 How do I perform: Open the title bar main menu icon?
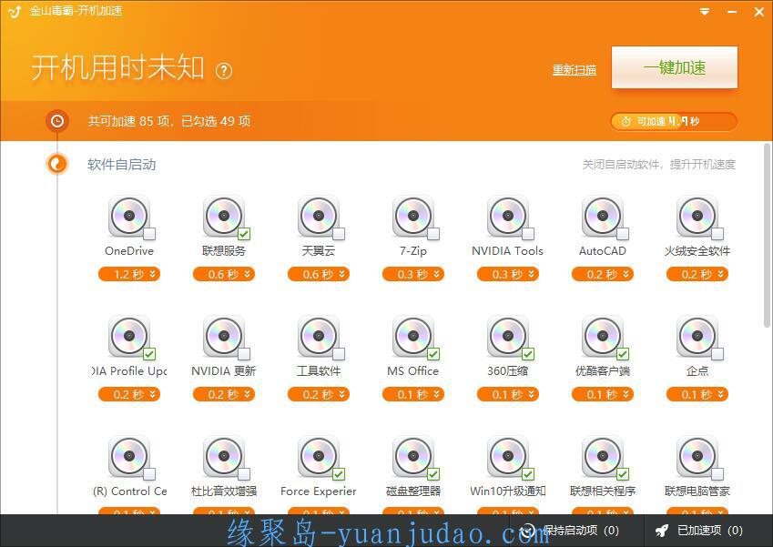pyautogui.click(x=705, y=11)
